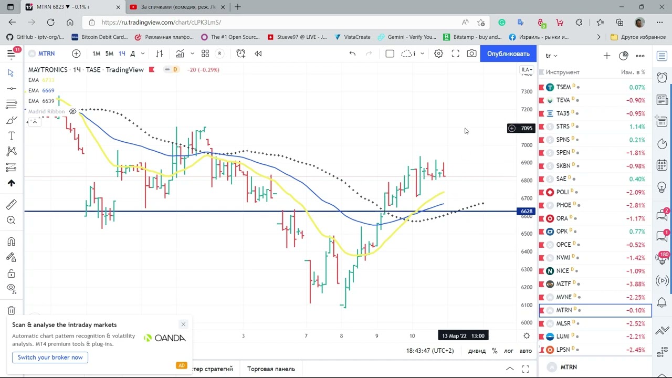This screenshot has height=378, width=672.
Task: Open the notifications bell panel
Action: tap(662, 303)
